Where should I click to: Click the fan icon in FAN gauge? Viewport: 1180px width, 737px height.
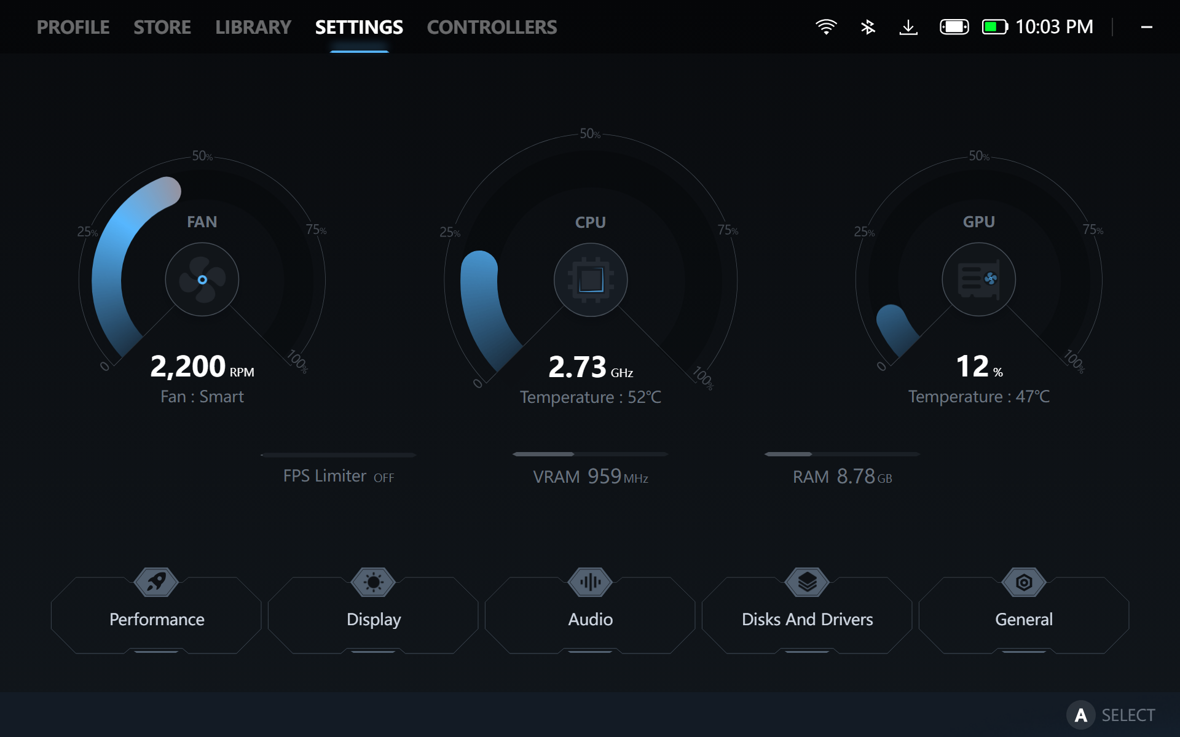click(x=202, y=279)
